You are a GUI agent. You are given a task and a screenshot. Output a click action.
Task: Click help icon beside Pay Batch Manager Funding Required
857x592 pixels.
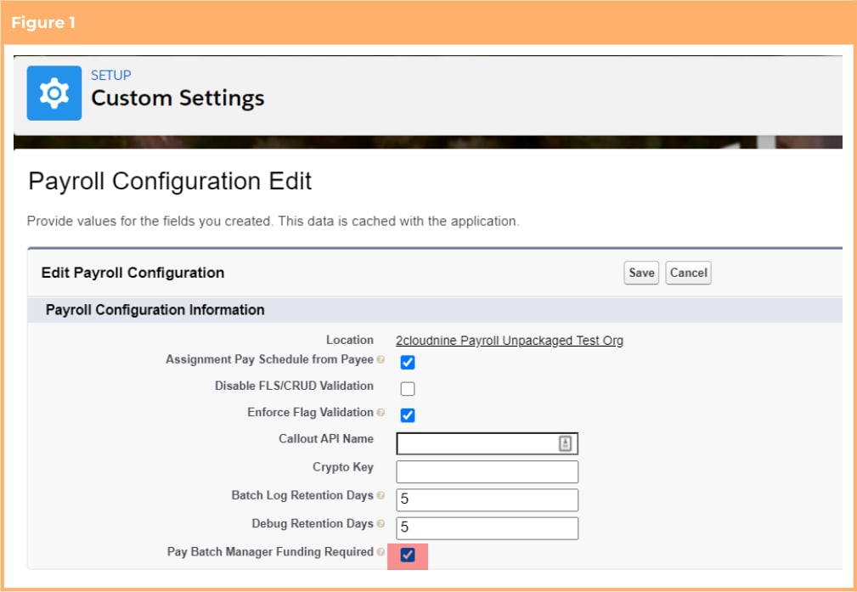(x=381, y=552)
